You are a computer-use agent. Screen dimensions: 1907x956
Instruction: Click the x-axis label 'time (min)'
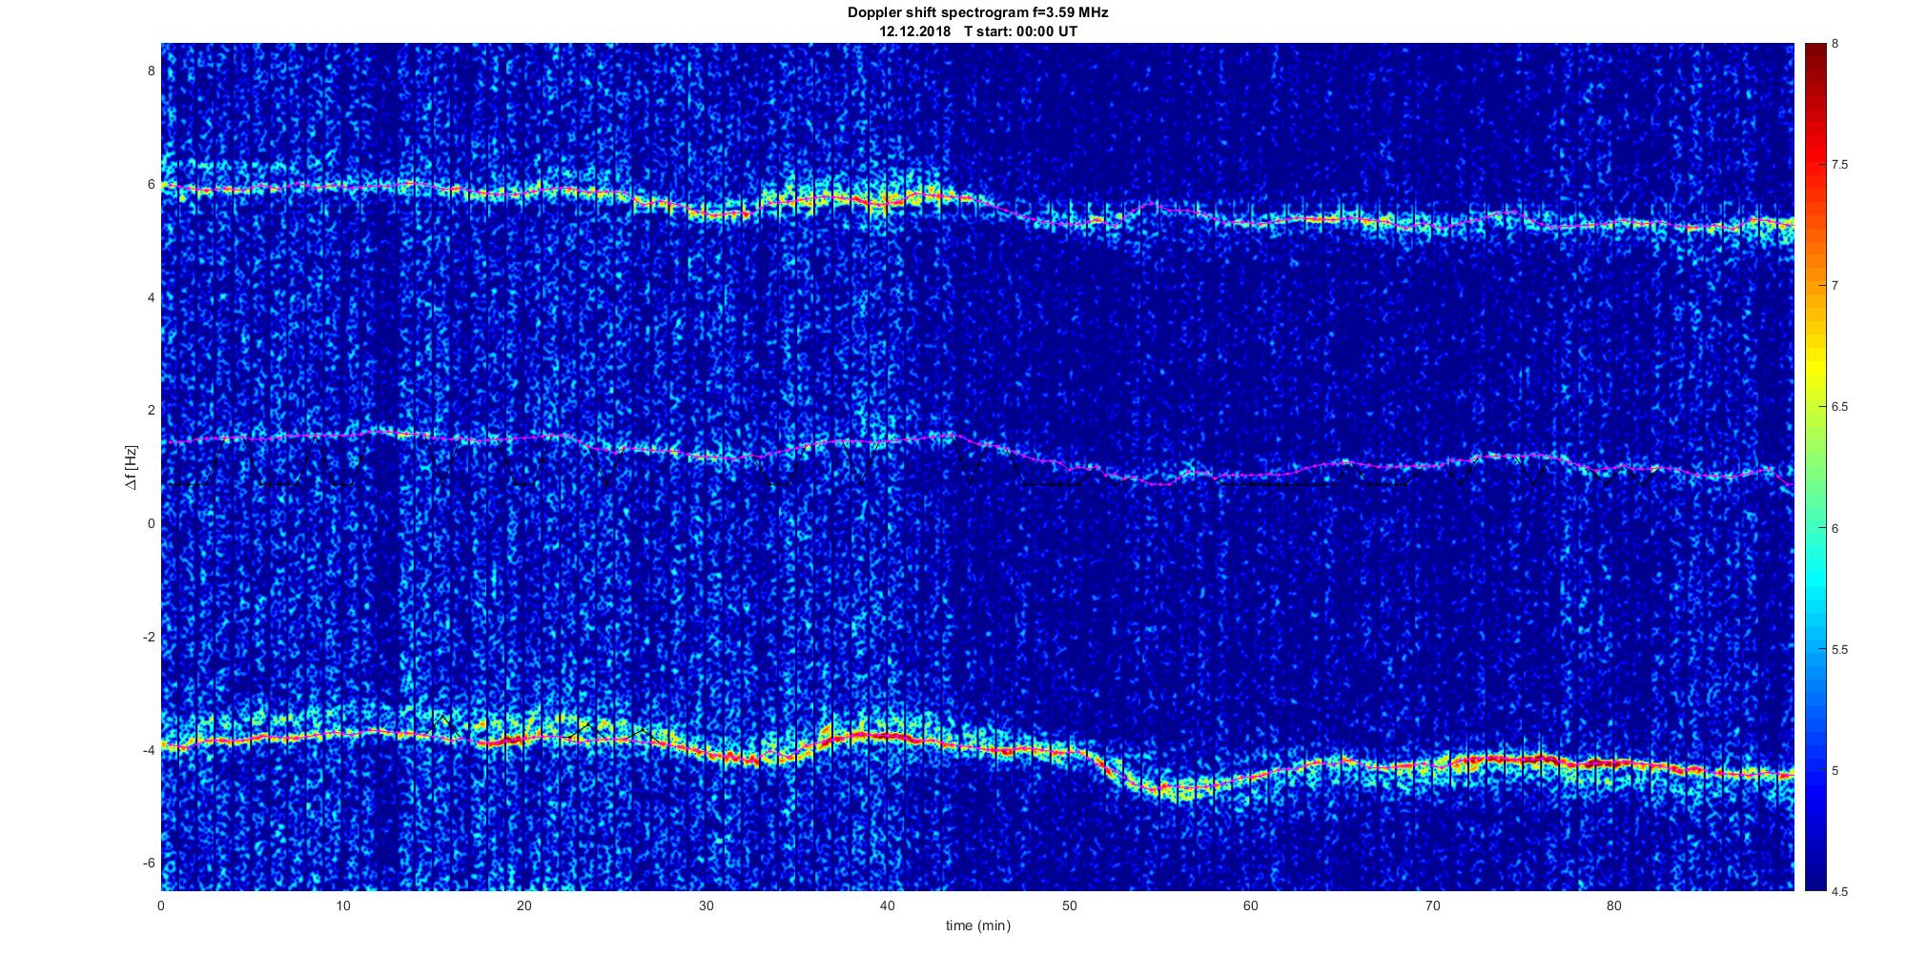pos(978,925)
